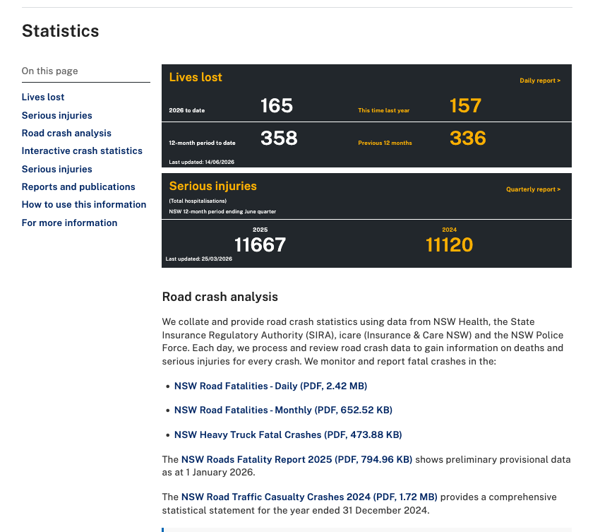Click 'Previous 12 months' label
This screenshot has height=532, width=612.
point(385,143)
